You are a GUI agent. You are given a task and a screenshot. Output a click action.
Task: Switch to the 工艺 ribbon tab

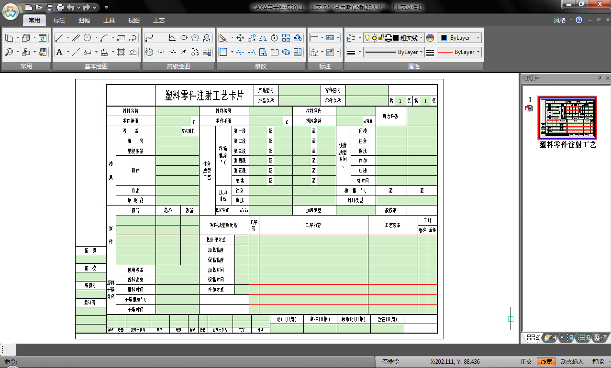[x=159, y=20]
